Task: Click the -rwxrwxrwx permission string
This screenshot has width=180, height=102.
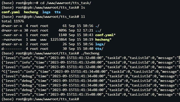Action: [12, 40]
